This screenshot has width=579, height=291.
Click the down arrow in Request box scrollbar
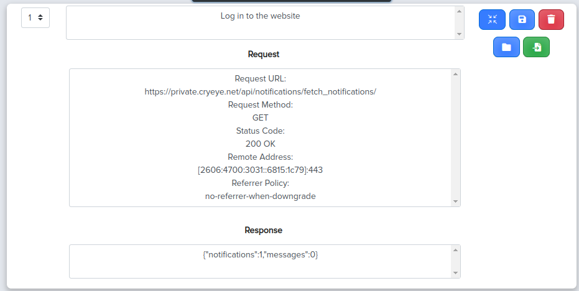pos(456,201)
